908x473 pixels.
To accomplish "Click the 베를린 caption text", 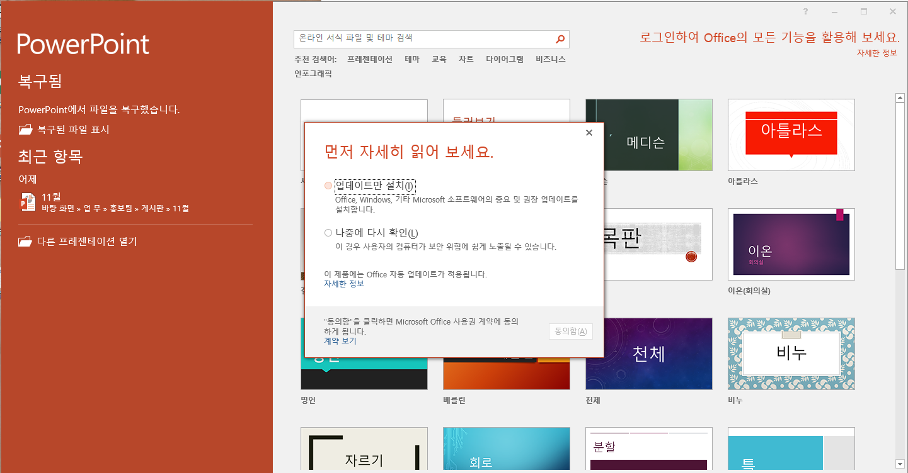I will (x=454, y=400).
